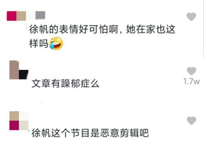The image size is (204, 156).
Task: Open the third commenter's four-color mosaic avatar
Action: [19, 121]
